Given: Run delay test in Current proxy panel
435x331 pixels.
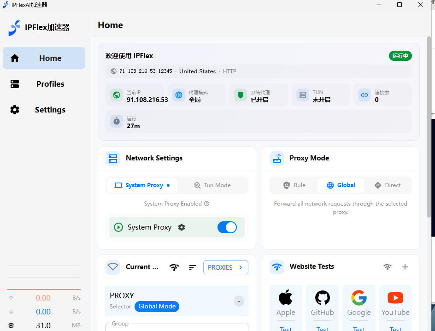Looking at the screenshot, I should tap(174, 267).
